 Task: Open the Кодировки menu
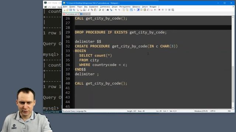pyautogui.click(x=94, y=7)
